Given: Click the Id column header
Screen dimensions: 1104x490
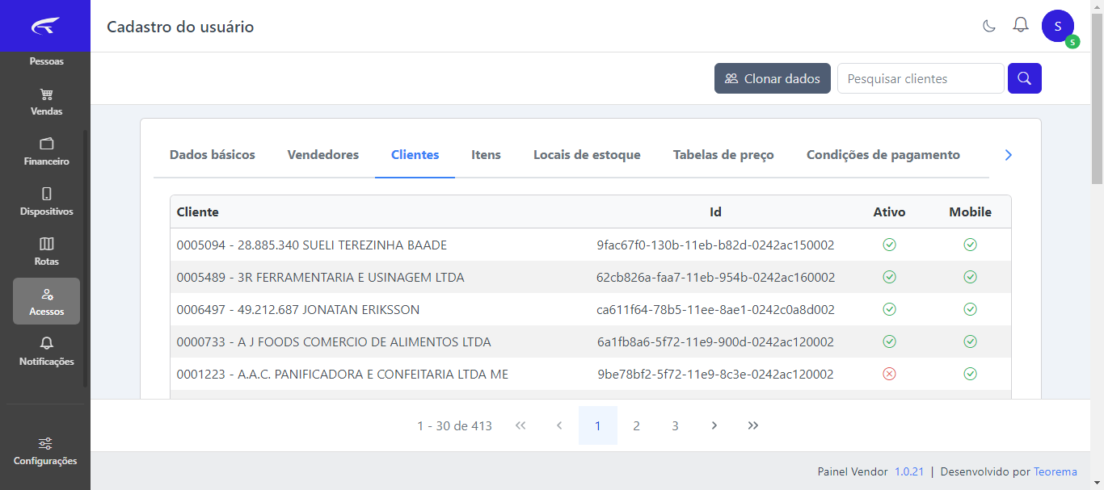Looking at the screenshot, I should (x=715, y=212).
